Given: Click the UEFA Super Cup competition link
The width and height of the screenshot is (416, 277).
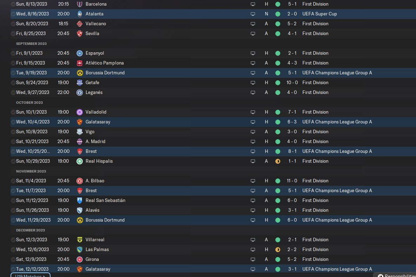Looking at the screenshot, I should coord(319,14).
